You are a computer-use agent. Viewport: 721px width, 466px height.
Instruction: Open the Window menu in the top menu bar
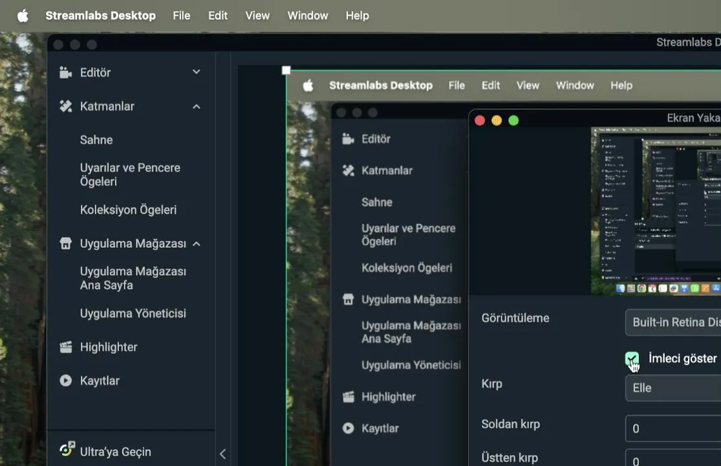[x=308, y=16]
